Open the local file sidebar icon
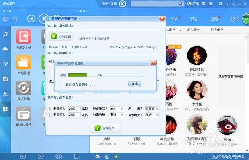Image resolution: width=249 pixels, height=160 pixels. tap(5, 79)
